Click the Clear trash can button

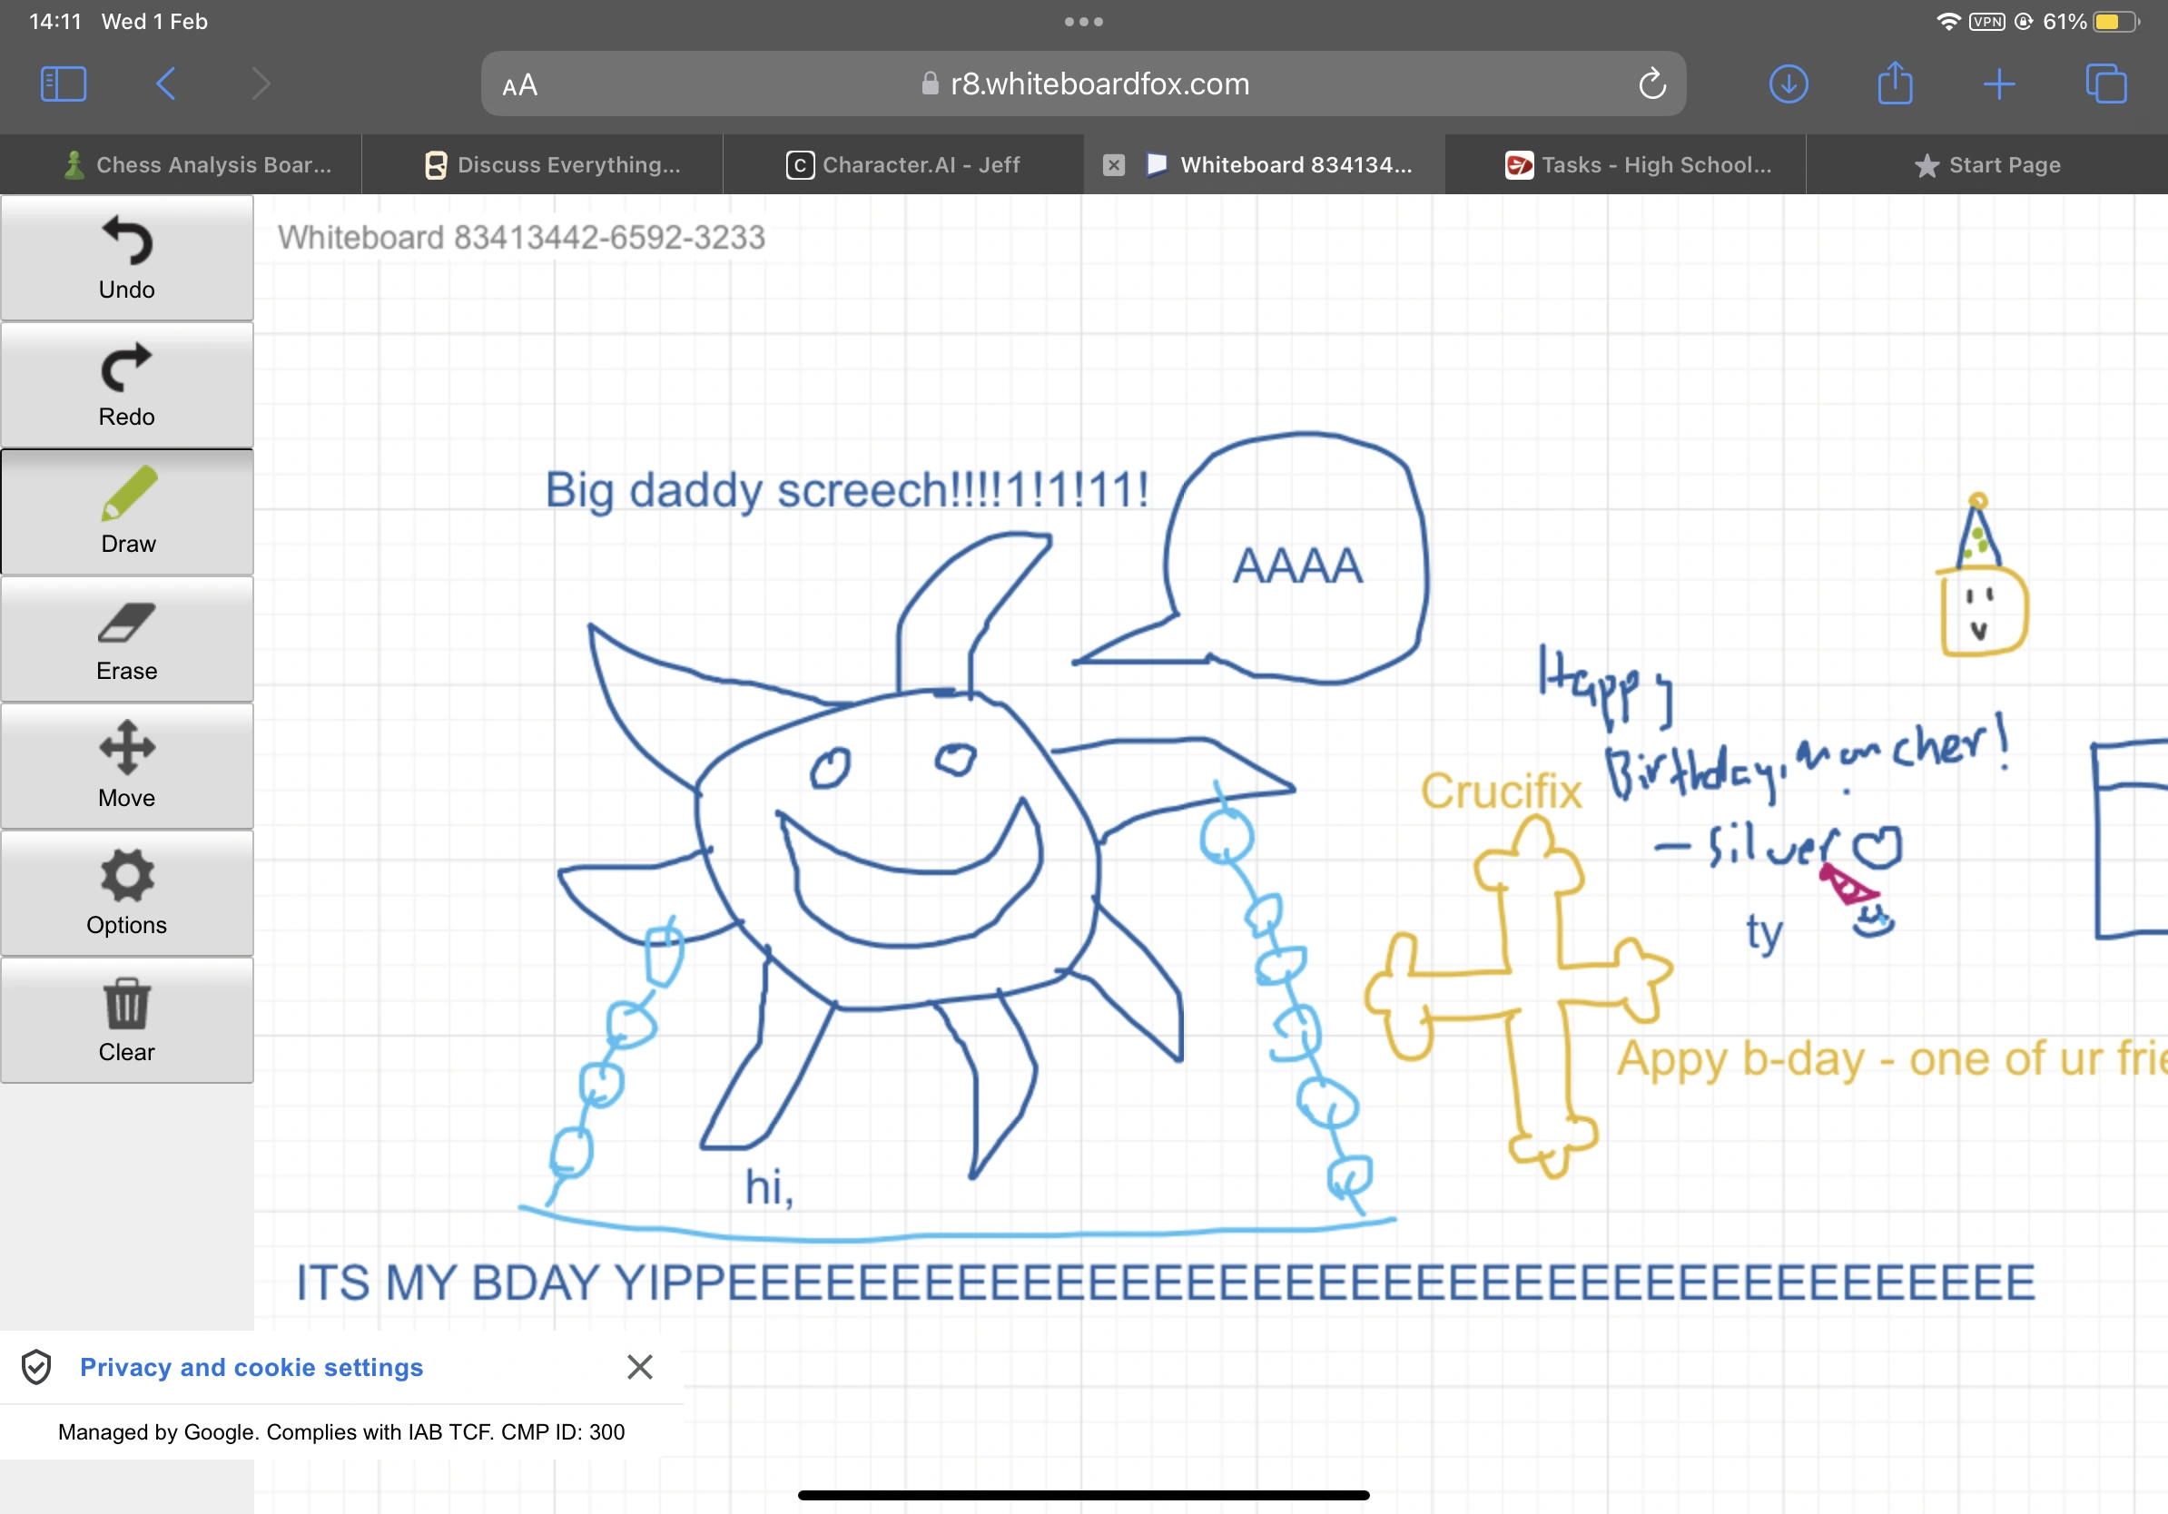pyautogui.click(x=126, y=1020)
